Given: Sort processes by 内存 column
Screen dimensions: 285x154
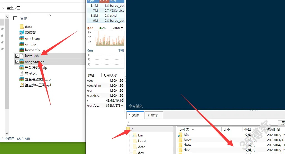Looking at the screenshot, I should point(93,1).
